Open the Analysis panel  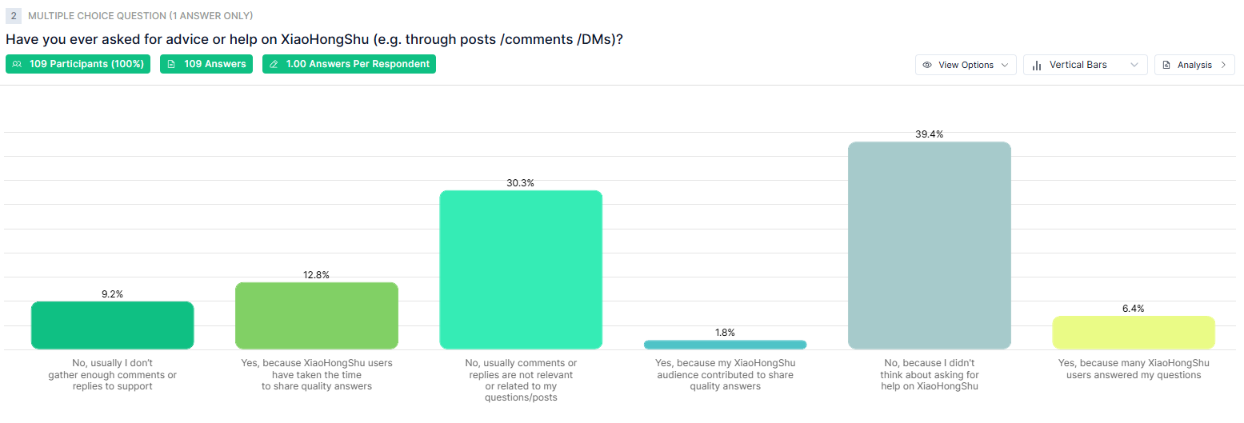coord(1194,65)
